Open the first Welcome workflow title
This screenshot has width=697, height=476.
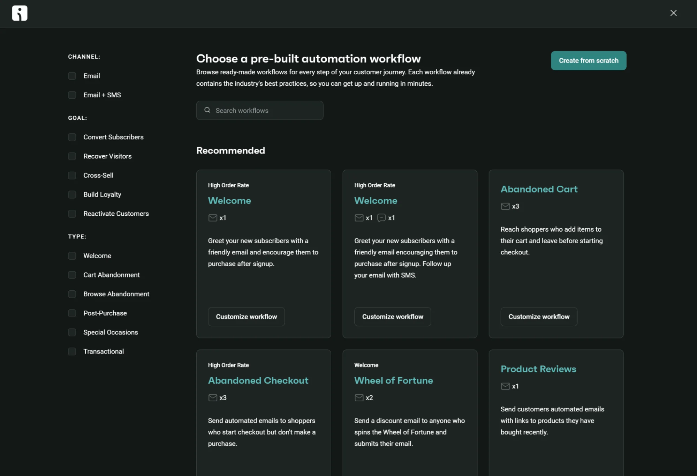click(229, 201)
